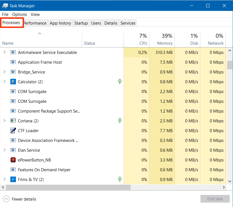Select the CTF Loader process name
The image size is (233, 207).
(x=28, y=130)
